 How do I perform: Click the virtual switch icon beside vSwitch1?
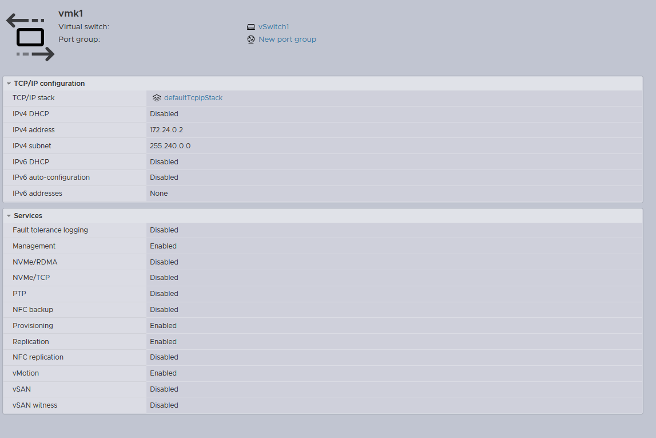point(251,27)
